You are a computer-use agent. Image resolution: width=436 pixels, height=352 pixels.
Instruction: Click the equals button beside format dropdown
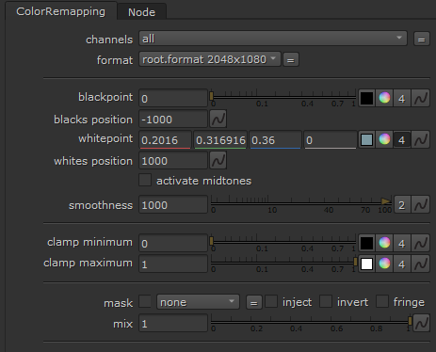tap(291, 59)
